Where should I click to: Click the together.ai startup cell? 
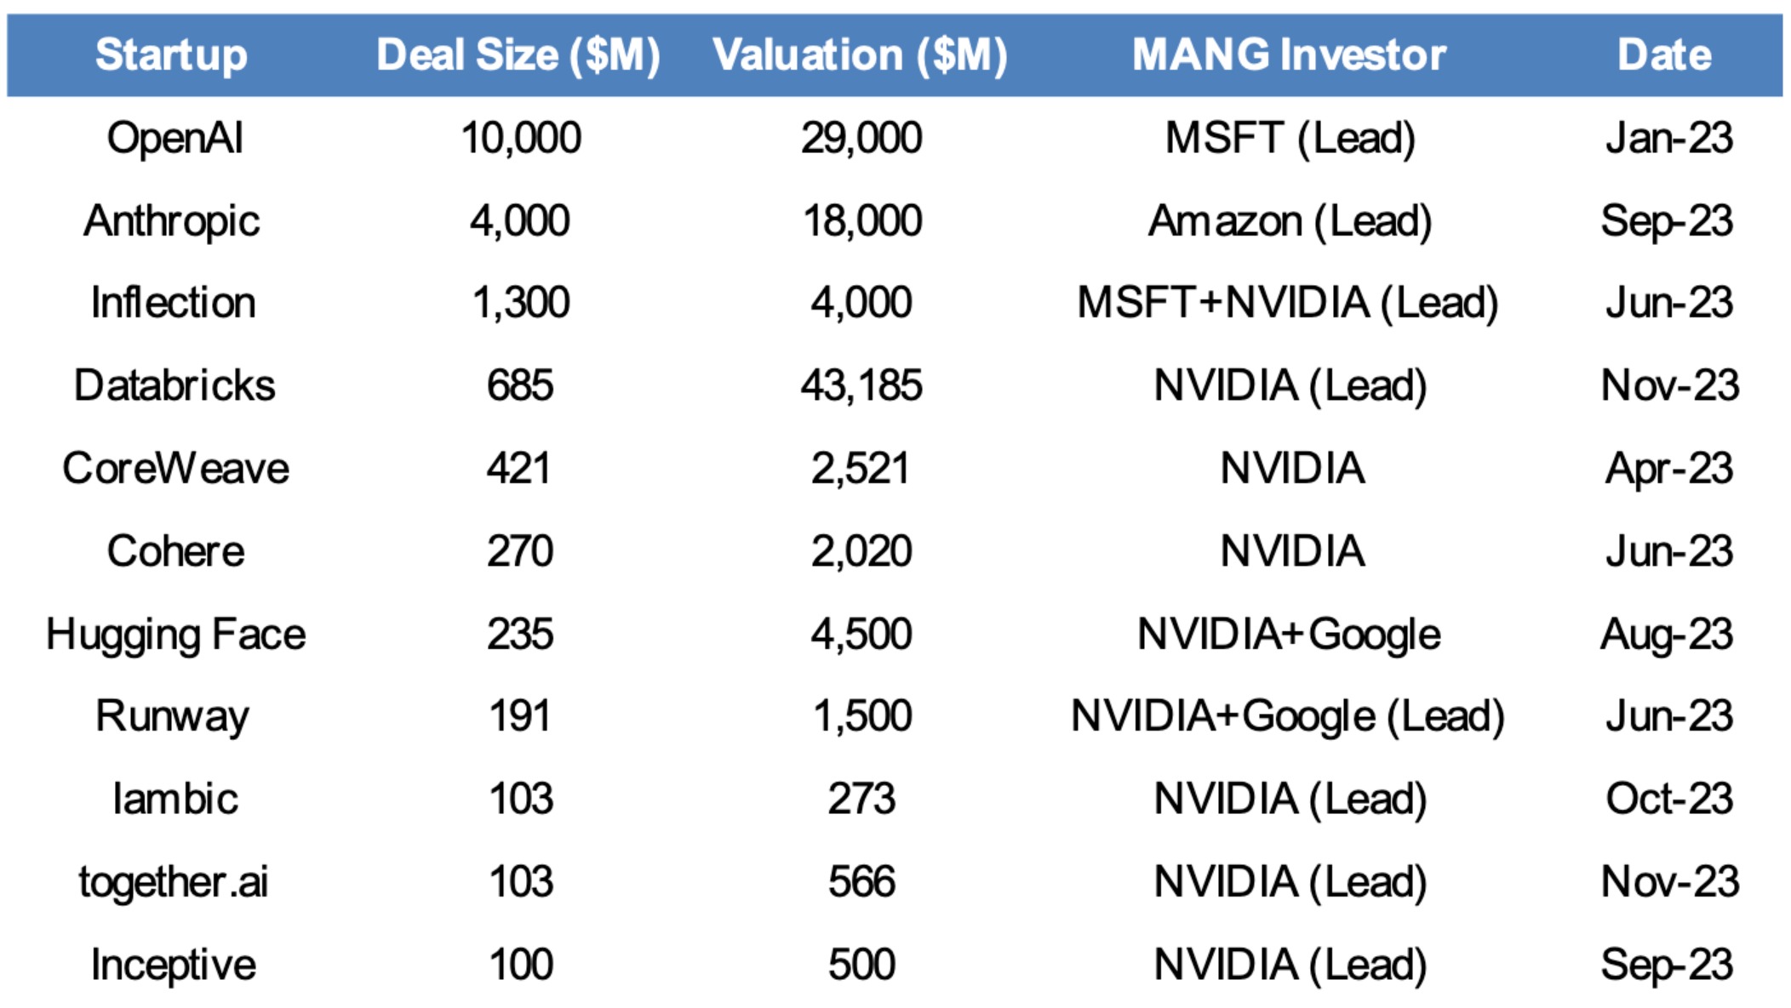coord(174,881)
